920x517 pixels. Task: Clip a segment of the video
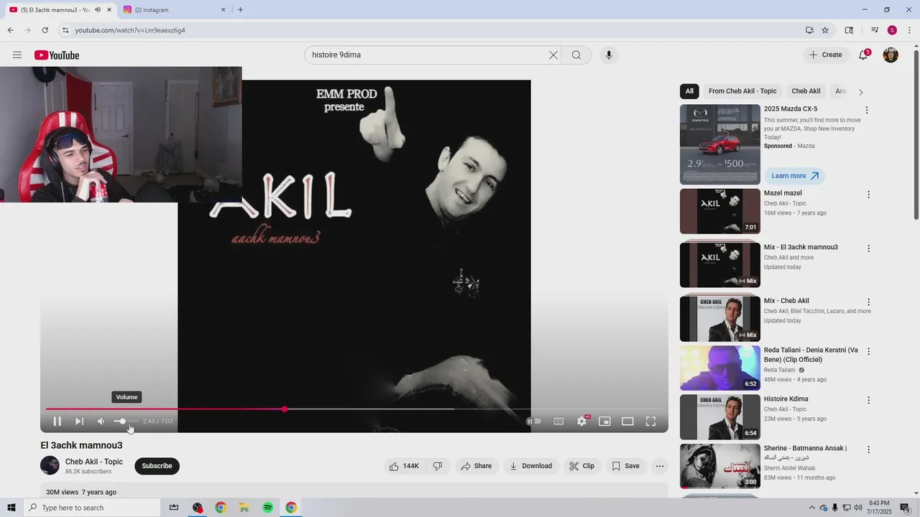click(x=581, y=466)
